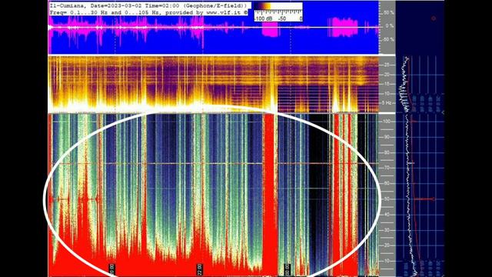492x277 pixels.
Task: Click the "30" label on E-field frequency axis
Action: (387, 230)
